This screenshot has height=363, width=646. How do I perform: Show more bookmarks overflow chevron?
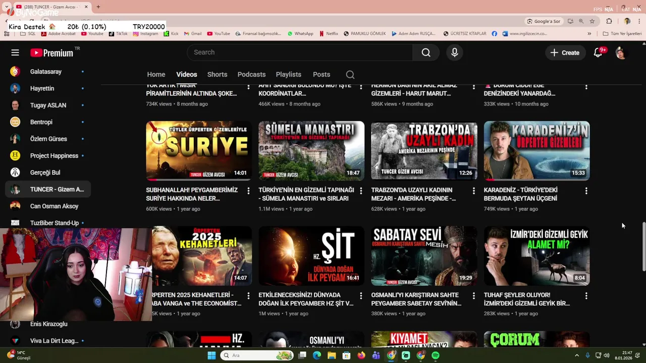[x=589, y=34]
